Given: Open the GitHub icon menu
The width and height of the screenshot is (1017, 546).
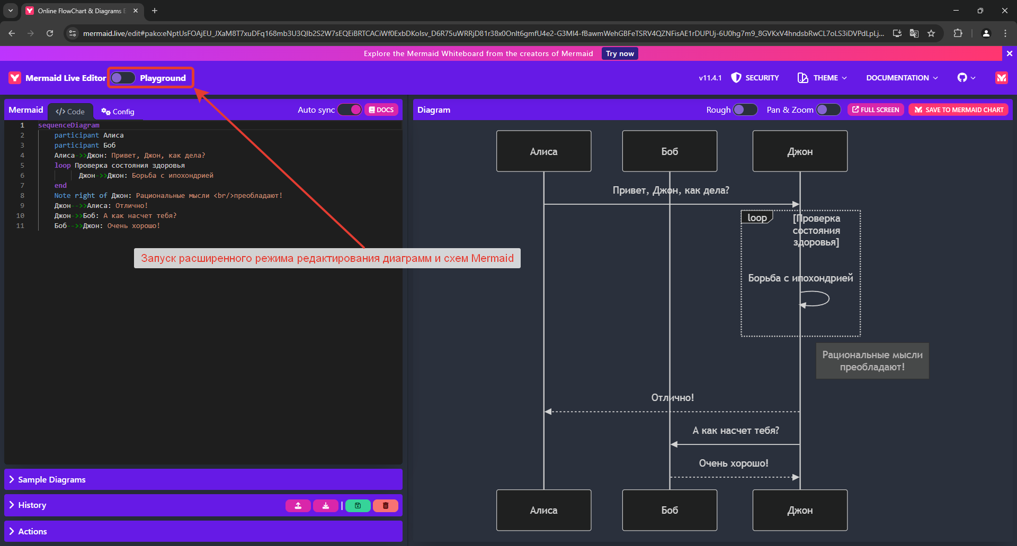Looking at the screenshot, I should 966,78.
